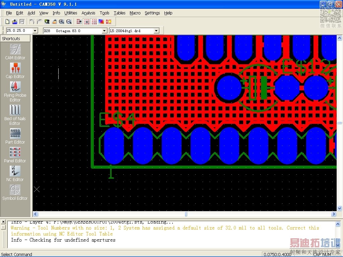Click the New file toolbar icon
343x257 pixels.
click(x=7, y=21)
